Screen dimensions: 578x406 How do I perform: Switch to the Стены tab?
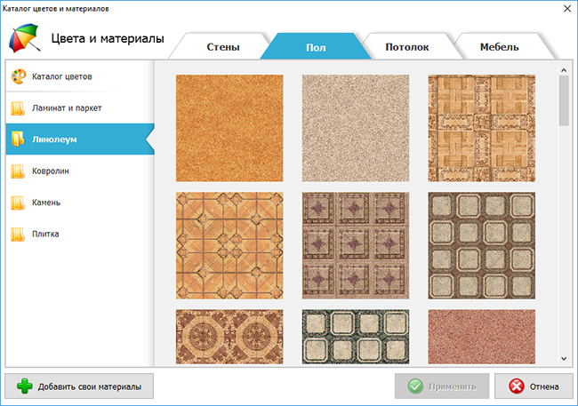click(x=223, y=47)
